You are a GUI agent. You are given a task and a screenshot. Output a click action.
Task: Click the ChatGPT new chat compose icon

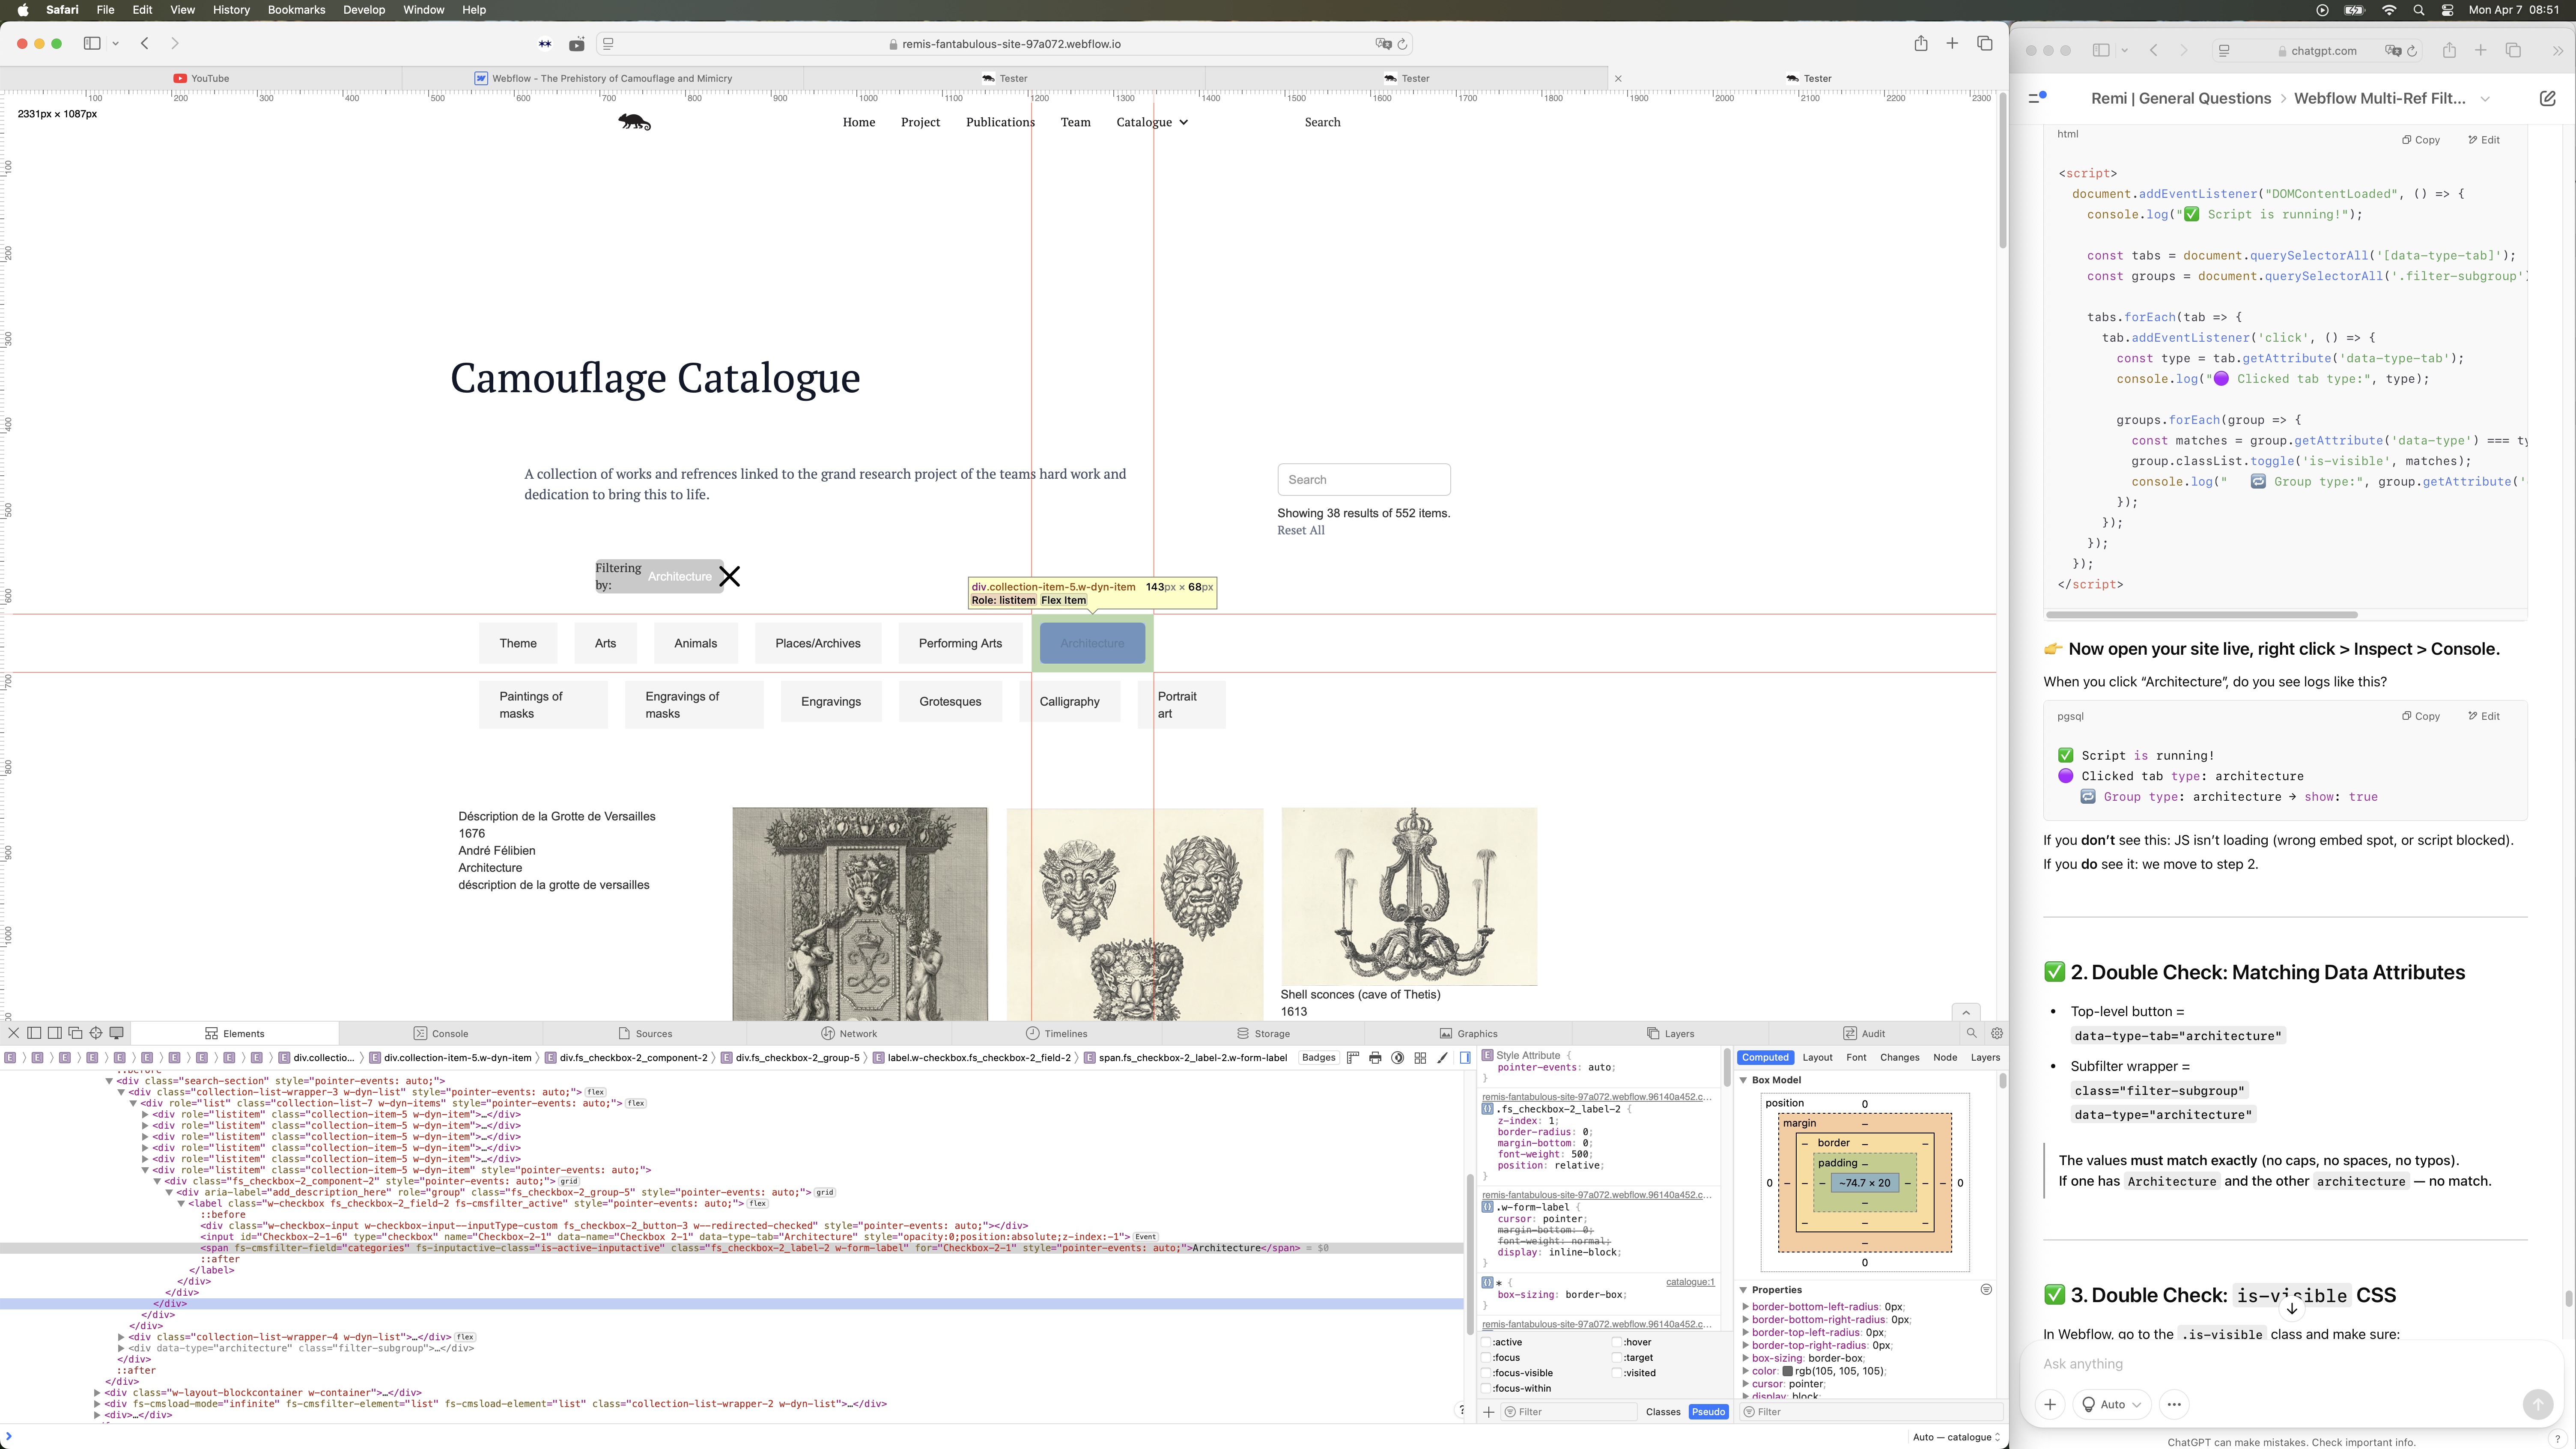coord(2547,98)
